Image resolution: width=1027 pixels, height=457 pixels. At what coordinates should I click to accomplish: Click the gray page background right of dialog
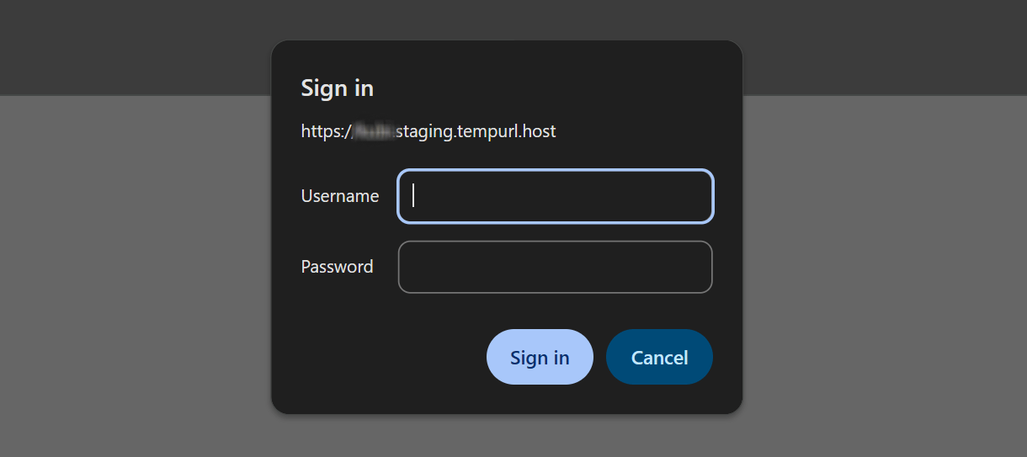click(x=884, y=278)
